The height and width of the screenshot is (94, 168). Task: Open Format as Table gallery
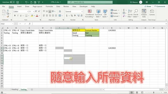pos(98,13)
